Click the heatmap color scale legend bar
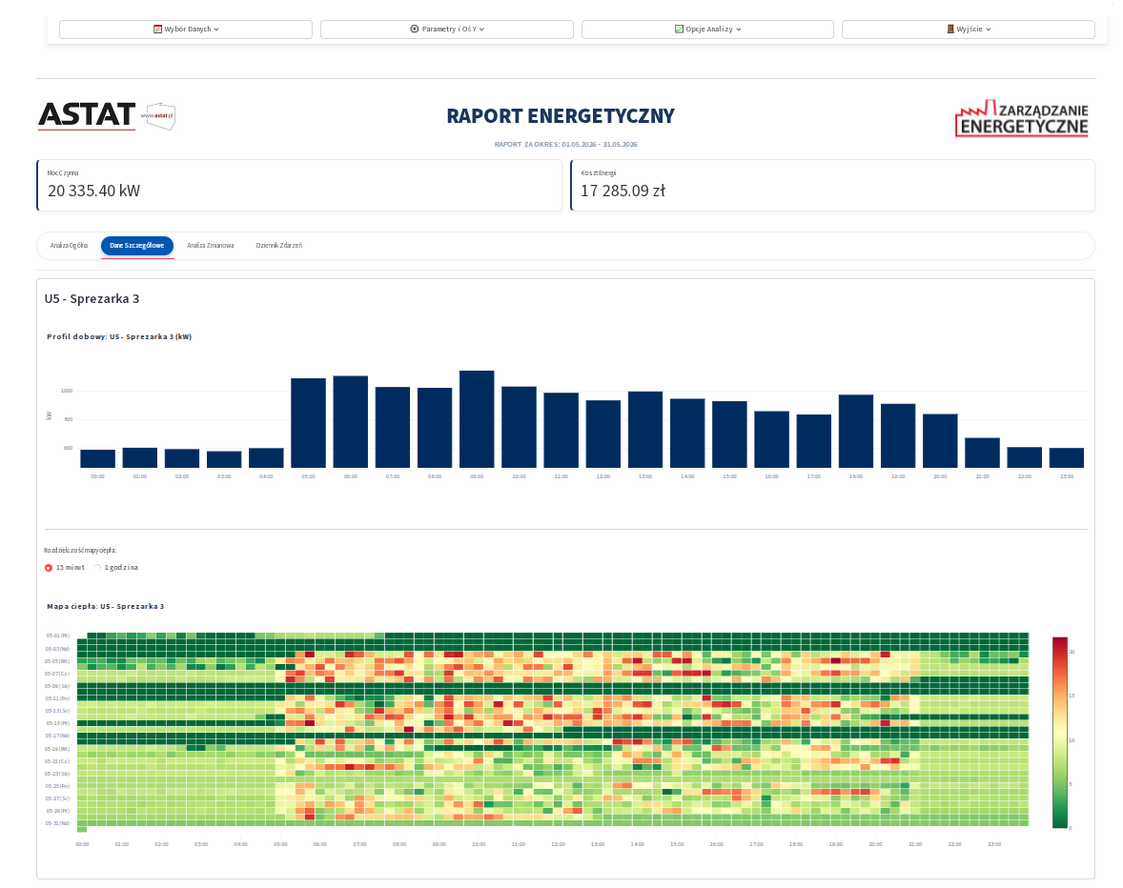1123x888 pixels. [x=1059, y=732]
